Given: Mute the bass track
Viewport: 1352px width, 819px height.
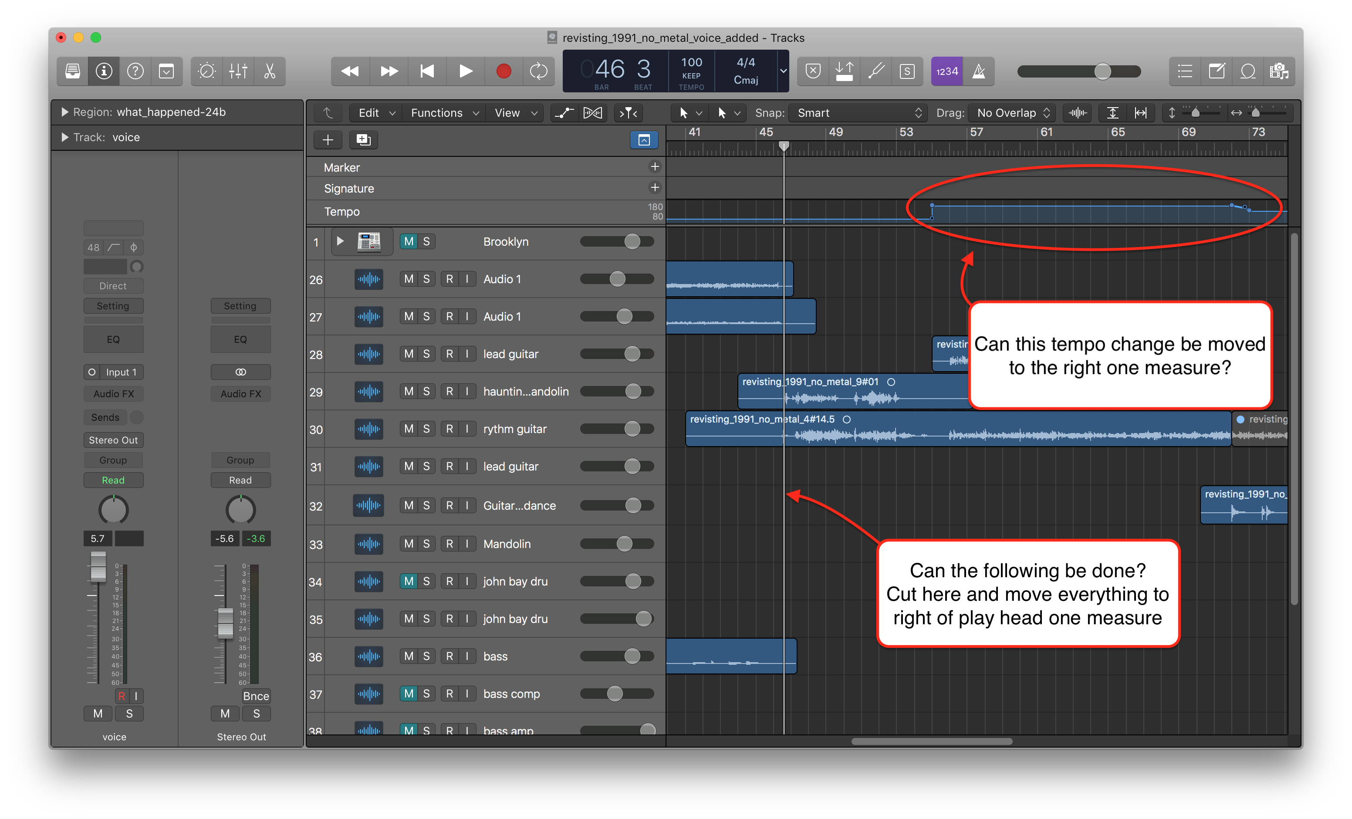Looking at the screenshot, I should coord(408,656).
